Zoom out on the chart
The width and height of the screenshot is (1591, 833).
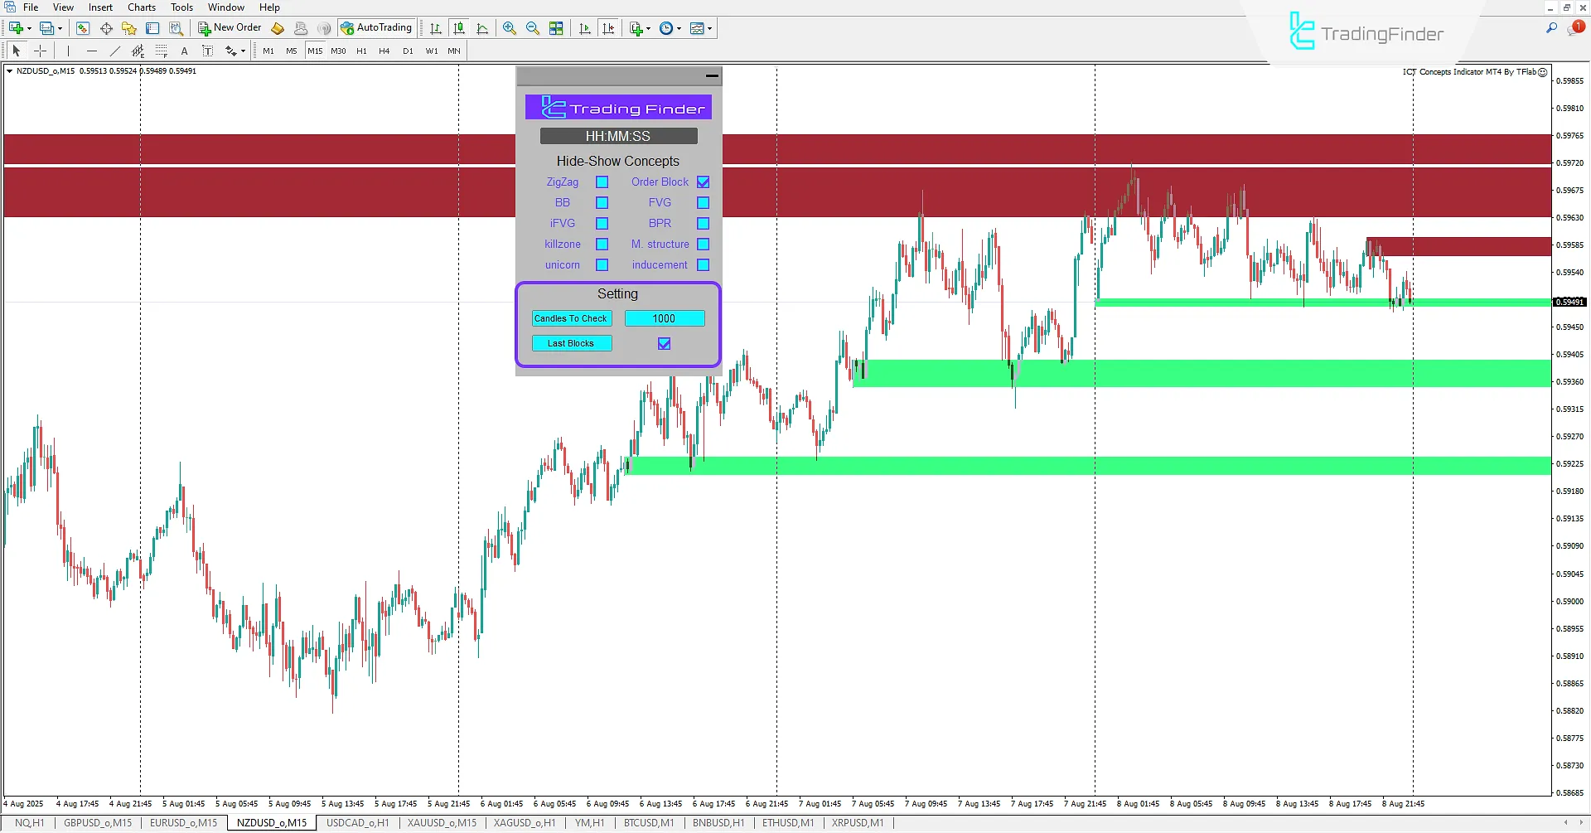533,27
